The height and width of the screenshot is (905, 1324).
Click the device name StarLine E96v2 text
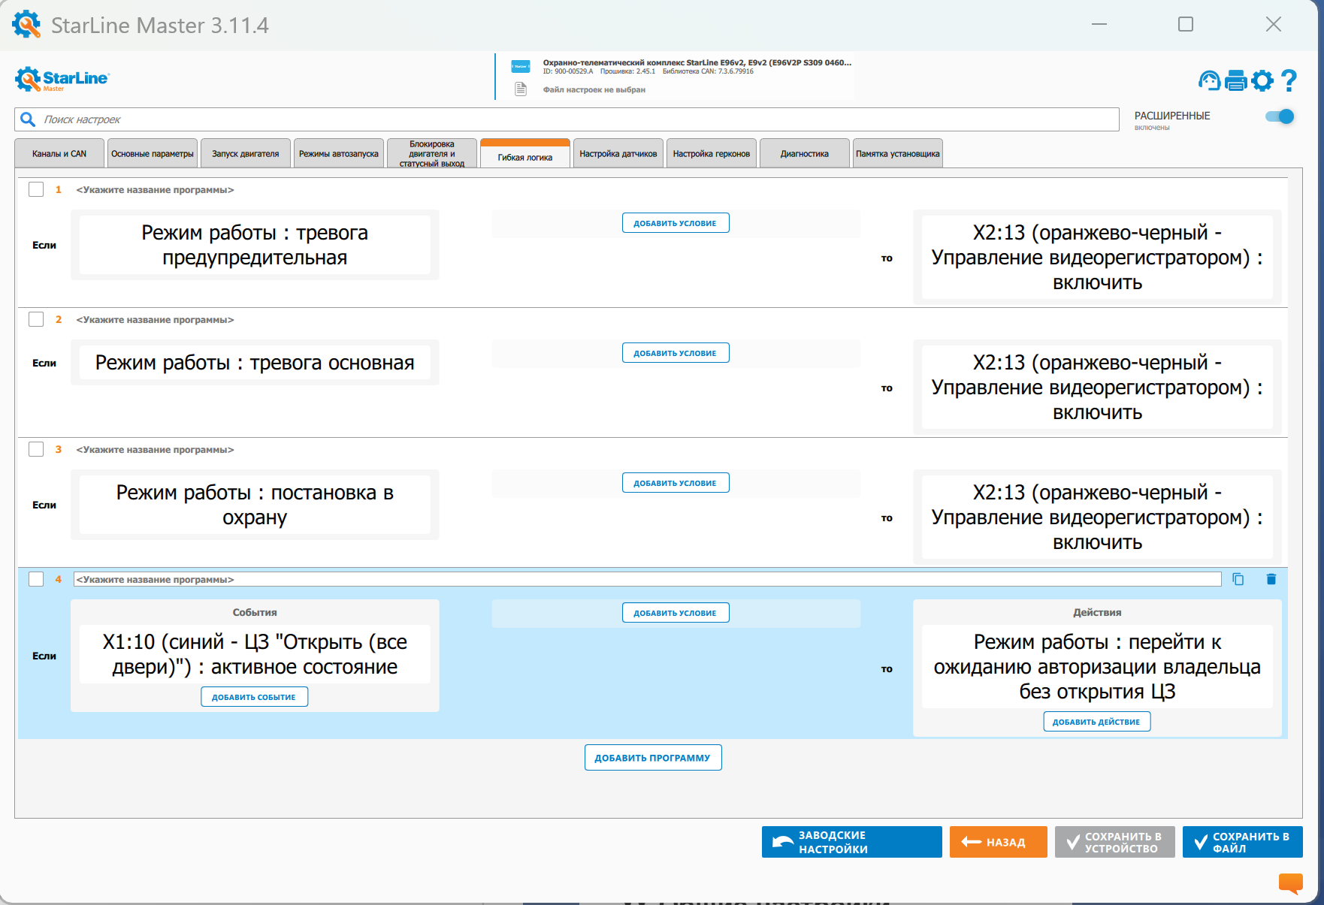(x=697, y=63)
